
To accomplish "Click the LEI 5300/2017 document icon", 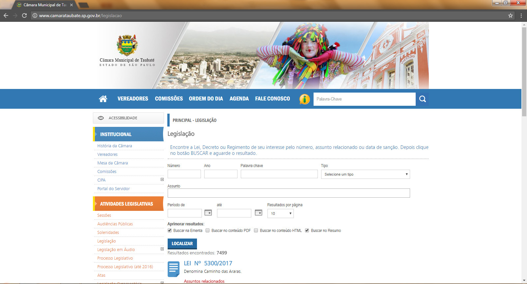I will point(174,269).
